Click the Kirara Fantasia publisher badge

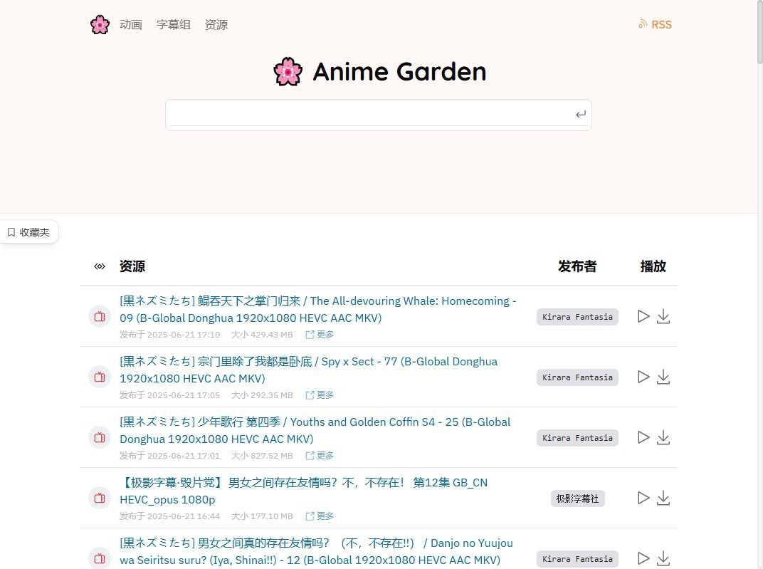(577, 316)
